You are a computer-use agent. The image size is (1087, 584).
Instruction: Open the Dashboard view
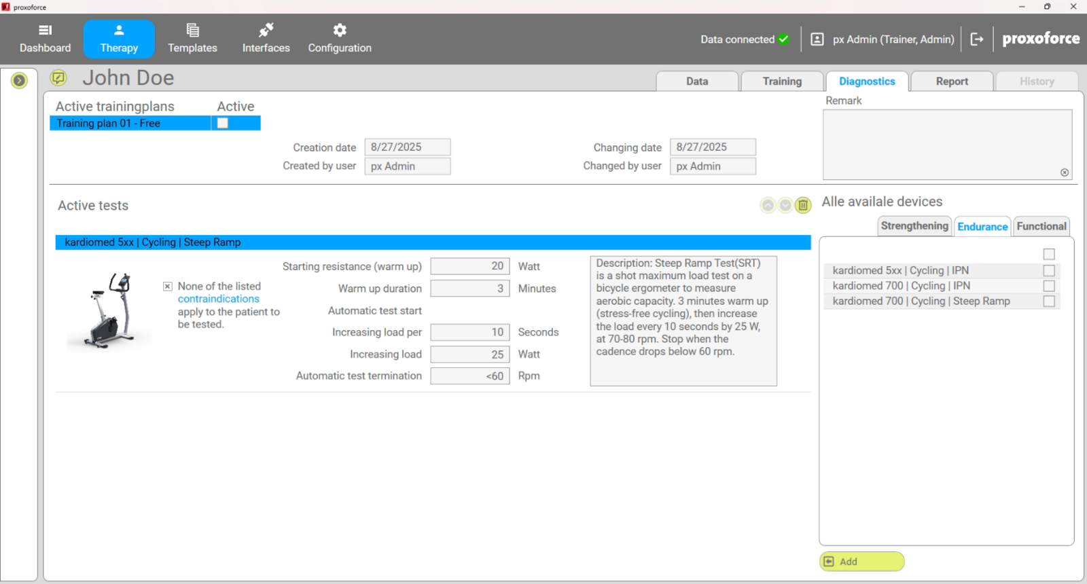coord(45,39)
